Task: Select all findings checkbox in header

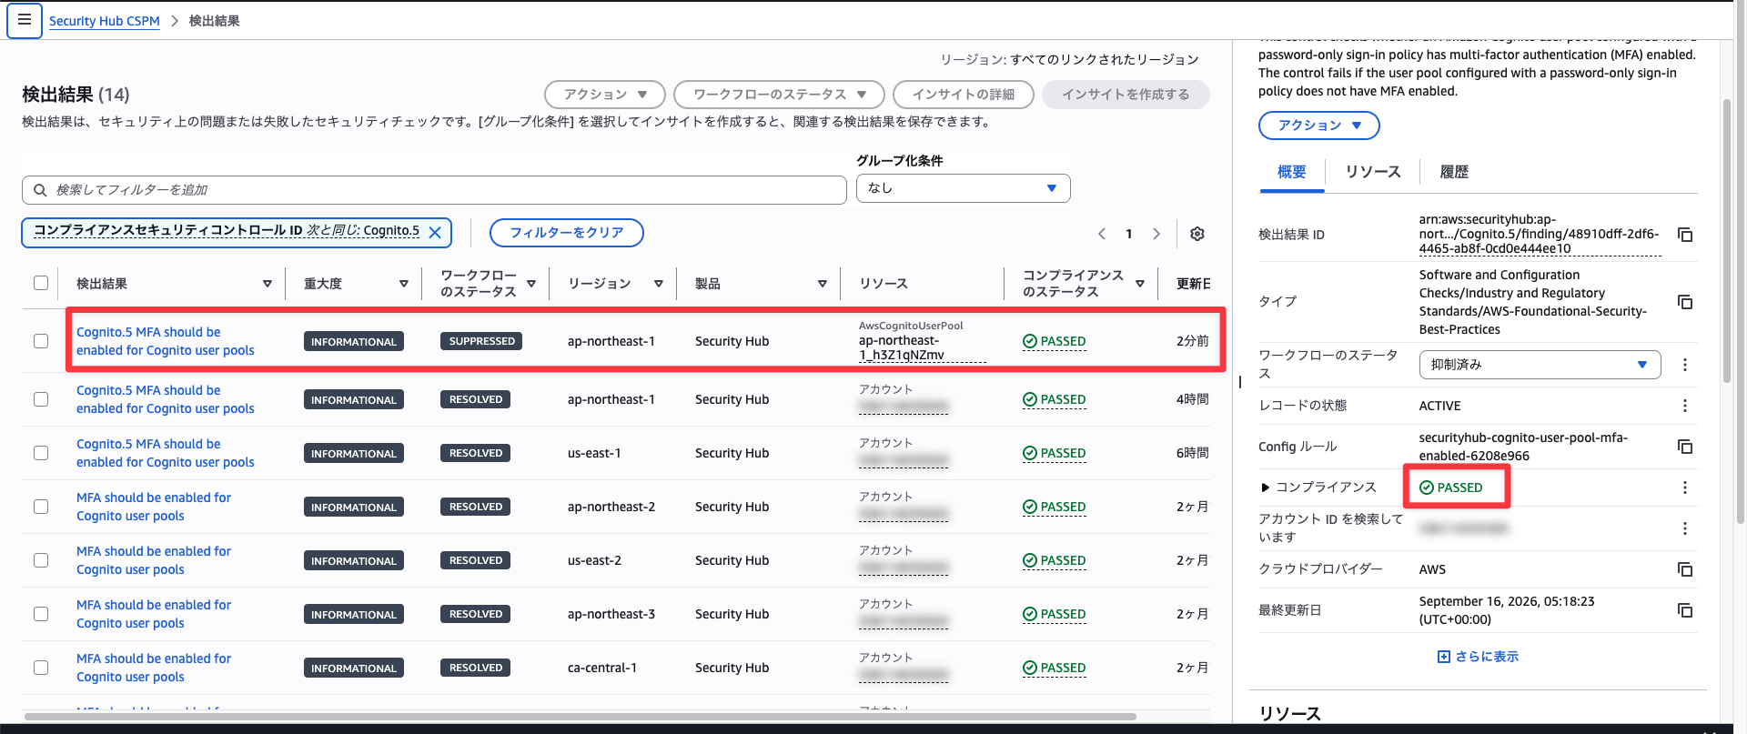Action: click(41, 283)
